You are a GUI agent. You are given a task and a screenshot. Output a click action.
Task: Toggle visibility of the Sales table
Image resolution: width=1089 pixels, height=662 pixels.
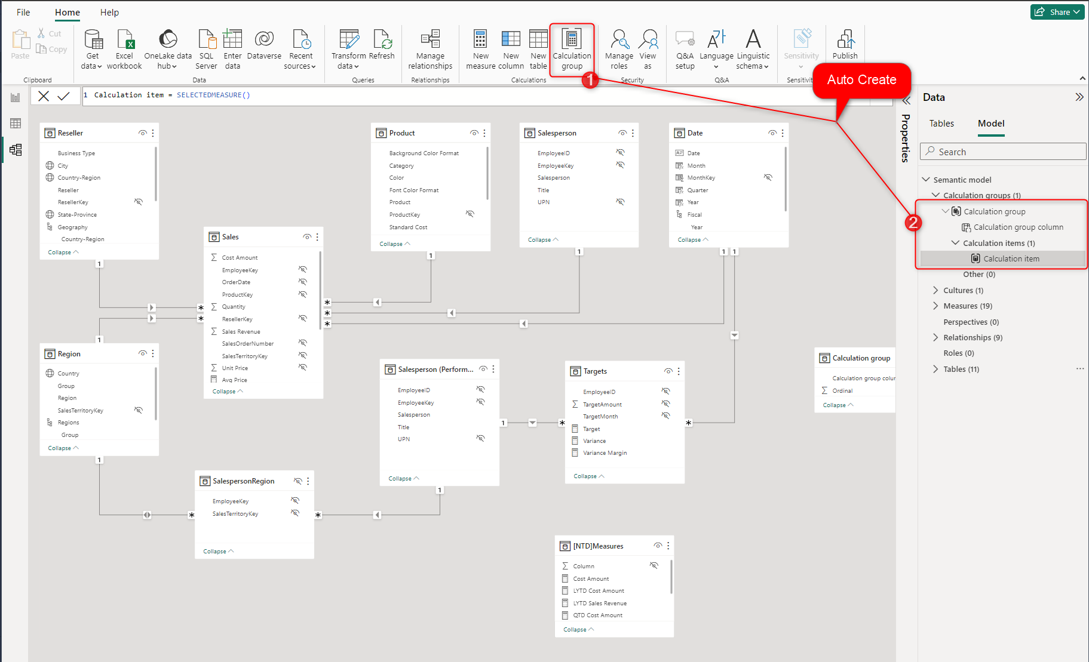pos(307,237)
